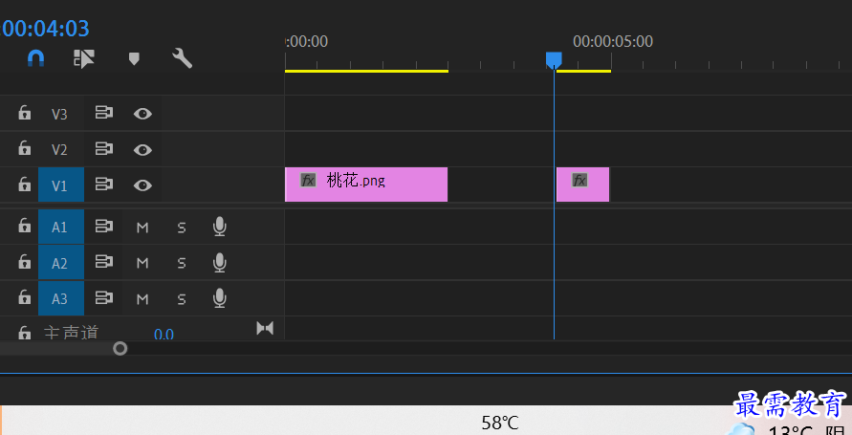Hide track V1 with eye icon

[142, 185]
